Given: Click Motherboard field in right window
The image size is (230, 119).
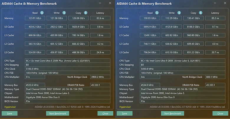Looking at the screenshot, I should pos(183,97).
